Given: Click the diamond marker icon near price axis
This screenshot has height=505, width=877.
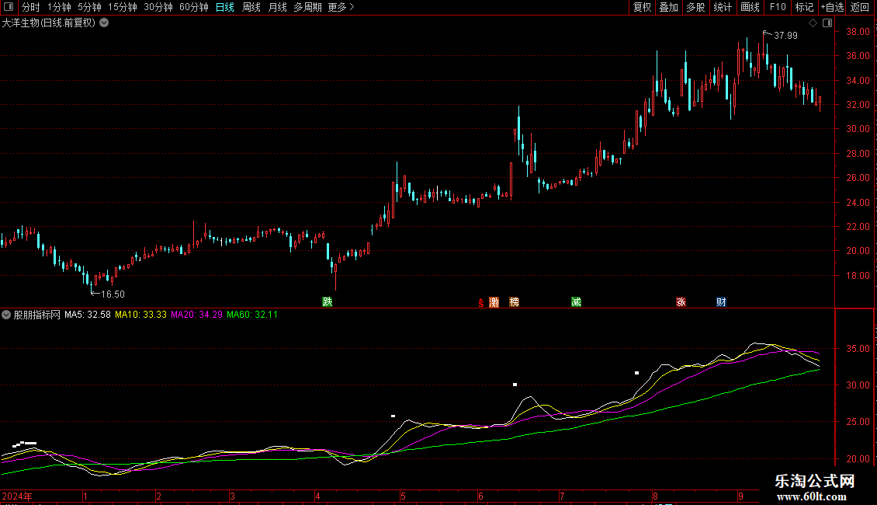Looking at the screenshot, I should tap(813, 23).
